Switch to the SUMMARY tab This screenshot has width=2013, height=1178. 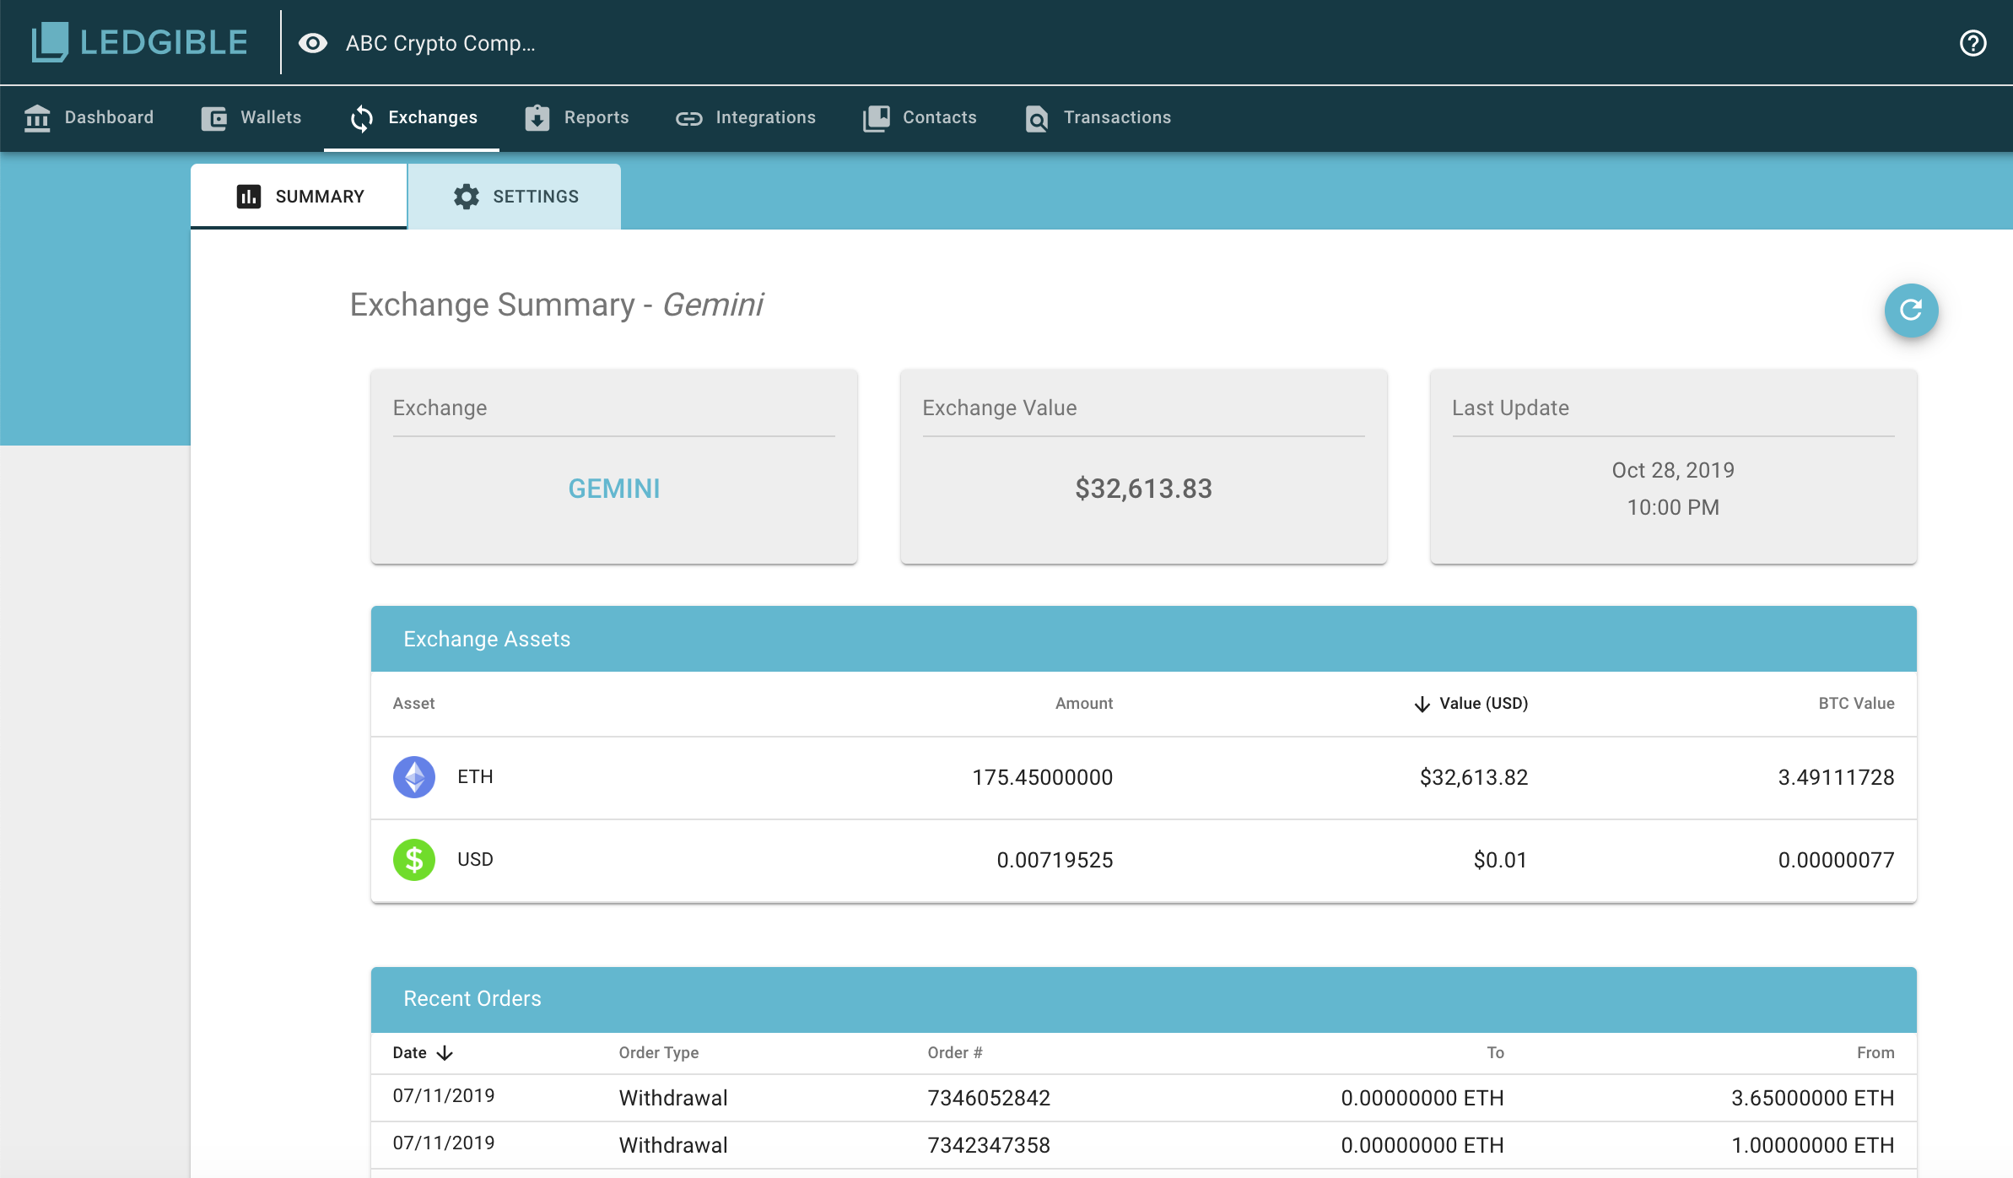tap(299, 197)
